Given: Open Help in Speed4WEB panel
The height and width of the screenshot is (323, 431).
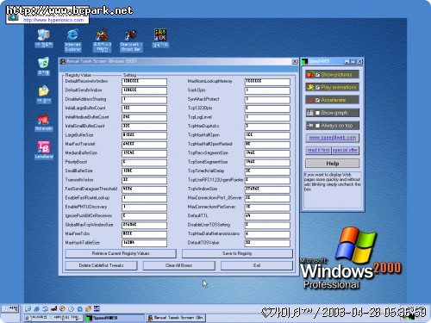Looking at the screenshot, I should click(x=333, y=164).
